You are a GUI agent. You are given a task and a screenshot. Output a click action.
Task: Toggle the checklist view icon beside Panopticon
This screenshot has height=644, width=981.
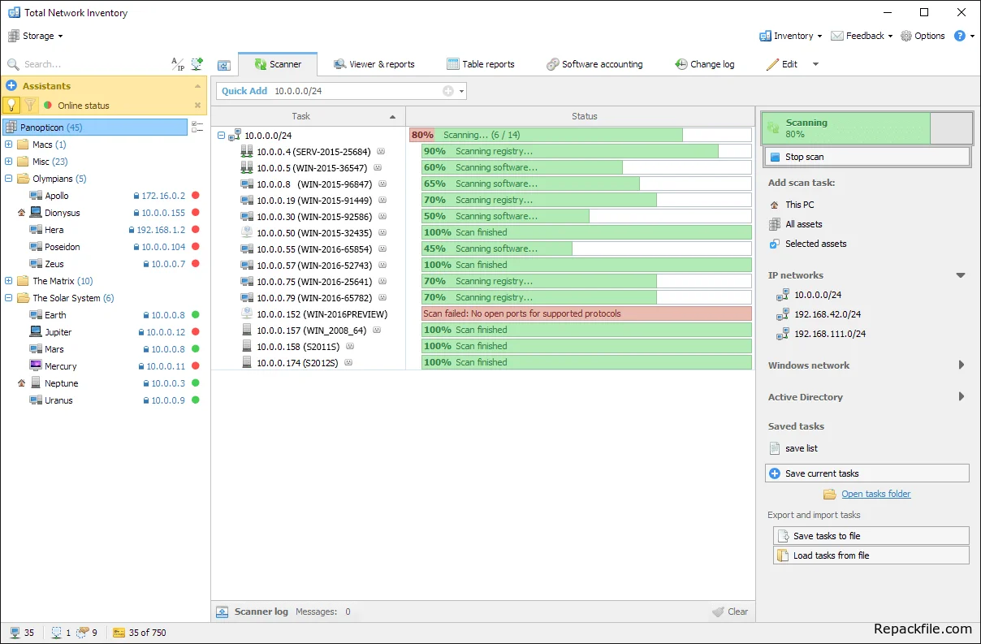click(197, 127)
